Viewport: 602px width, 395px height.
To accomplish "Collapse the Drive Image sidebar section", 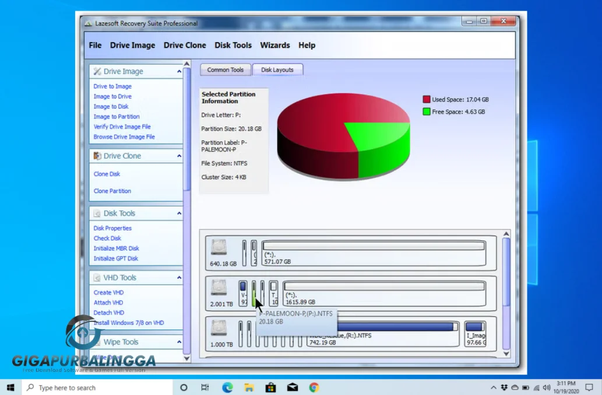I will click(x=179, y=71).
